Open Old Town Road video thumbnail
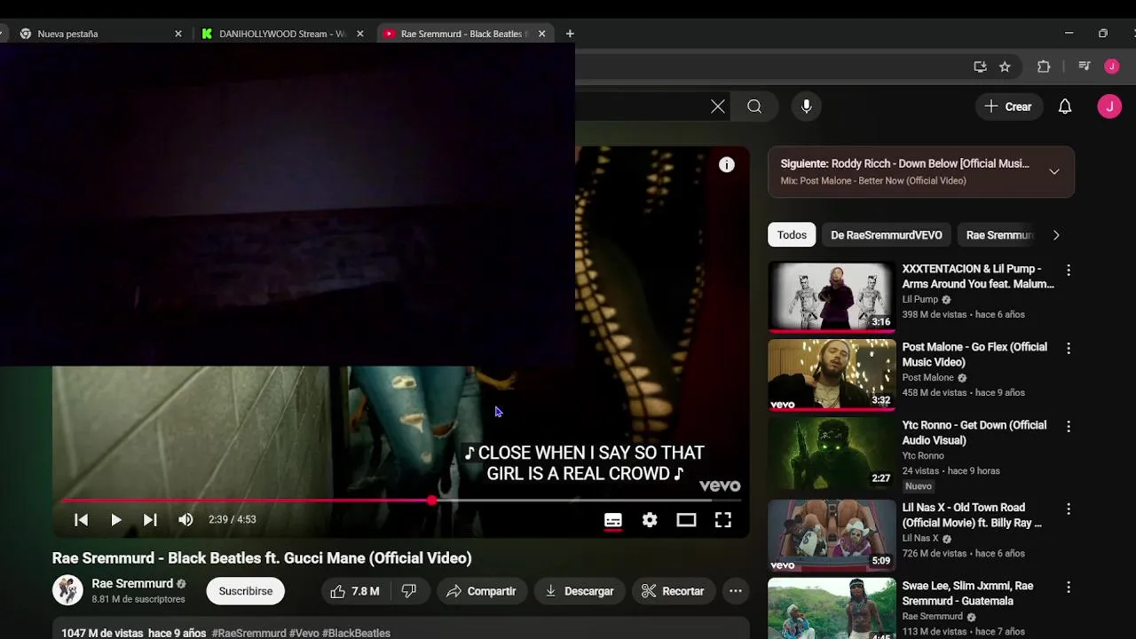 [832, 535]
